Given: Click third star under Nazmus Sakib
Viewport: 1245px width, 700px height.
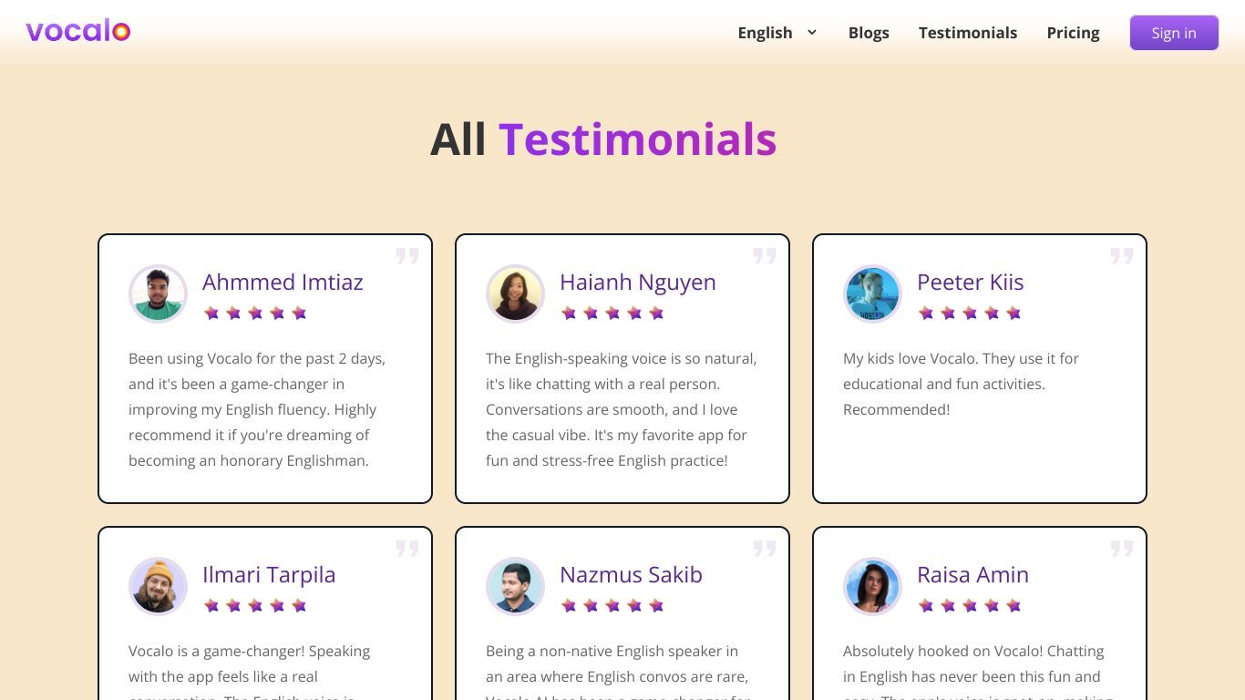Looking at the screenshot, I should (x=612, y=605).
